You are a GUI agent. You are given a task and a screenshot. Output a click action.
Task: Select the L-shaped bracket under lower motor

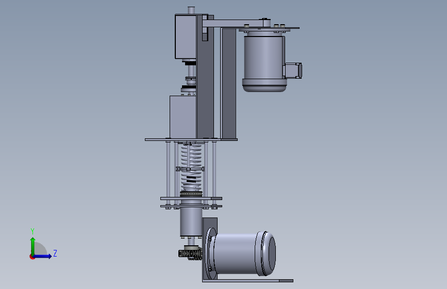pos(247,280)
